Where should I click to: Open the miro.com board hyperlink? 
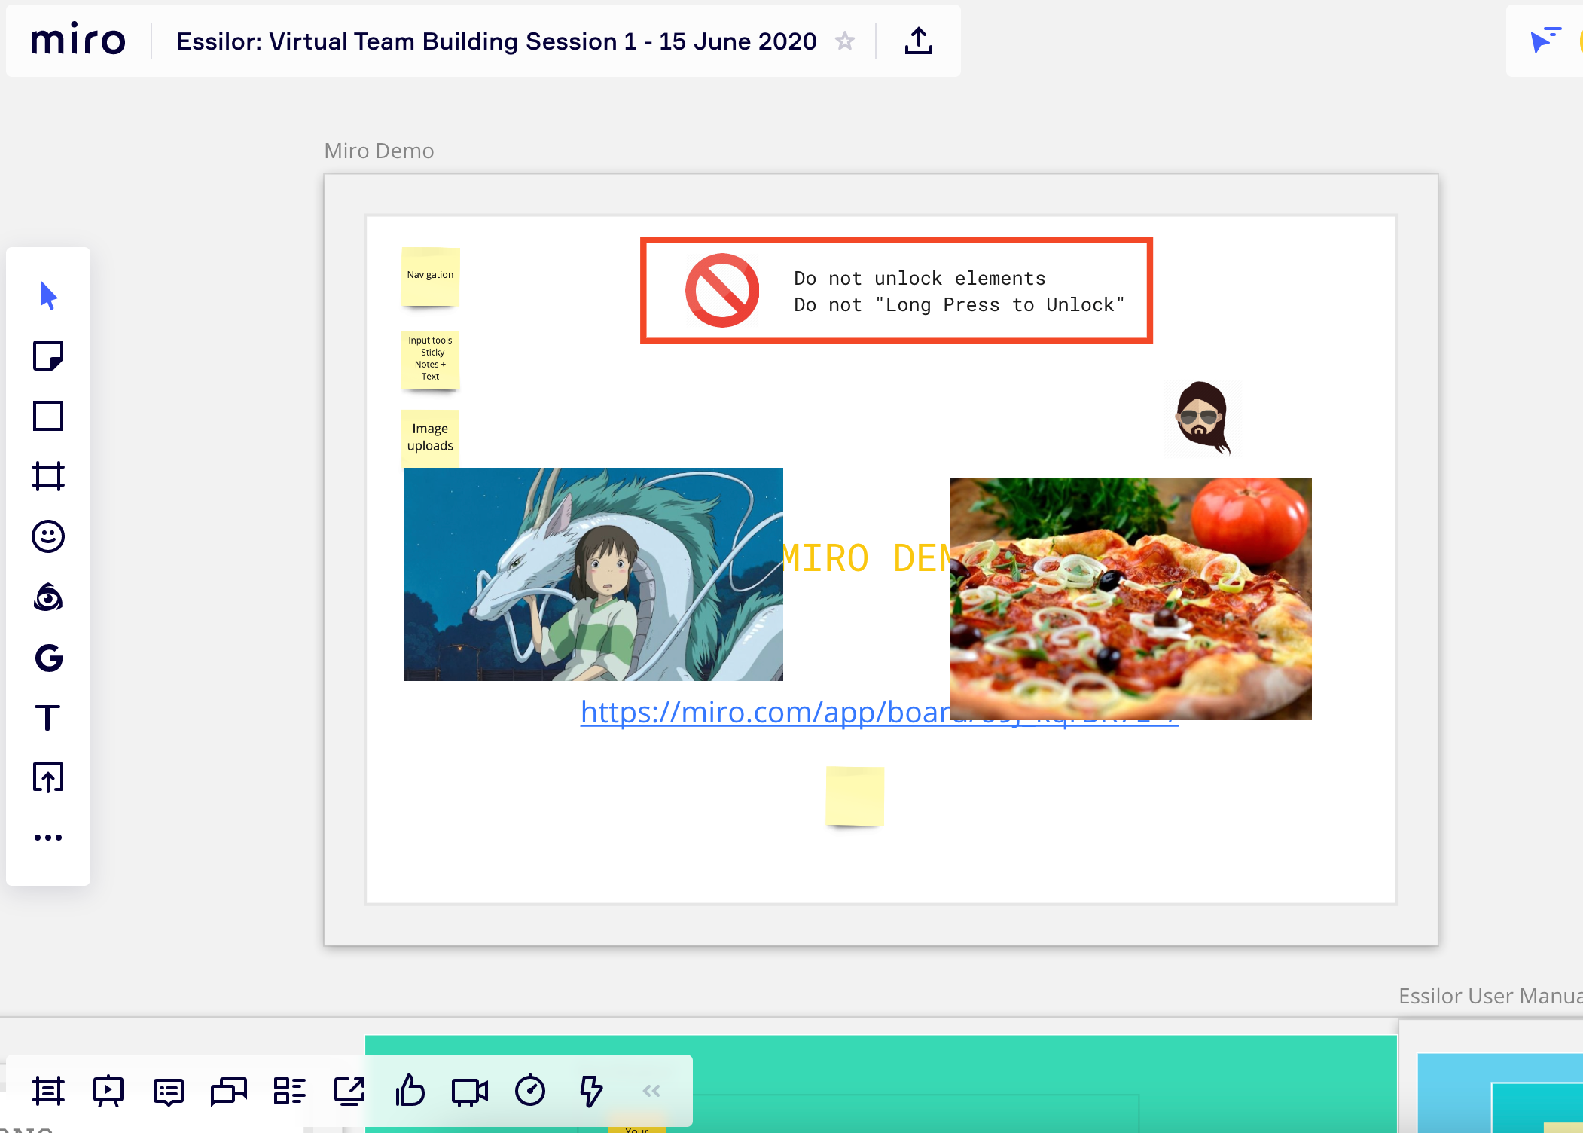coord(764,712)
